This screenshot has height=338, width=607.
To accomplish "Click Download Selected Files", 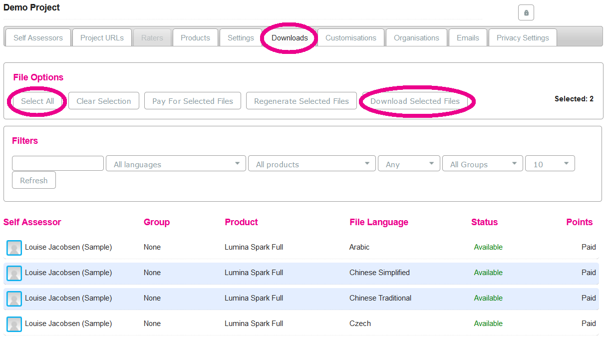I will (415, 101).
